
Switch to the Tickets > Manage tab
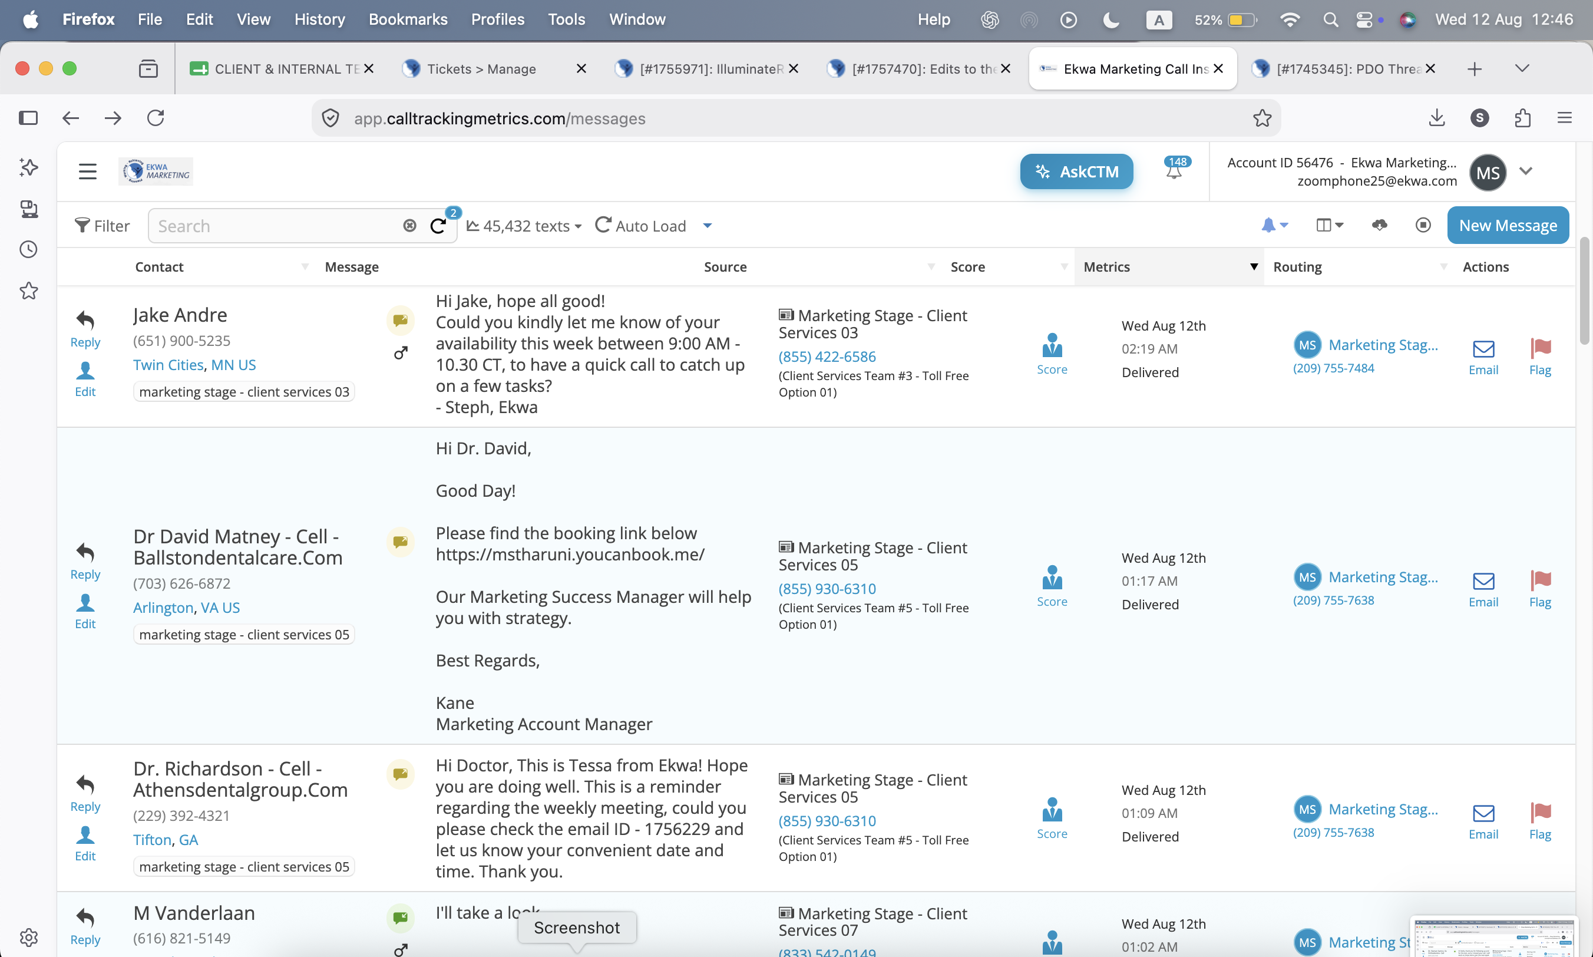coord(493,68)
